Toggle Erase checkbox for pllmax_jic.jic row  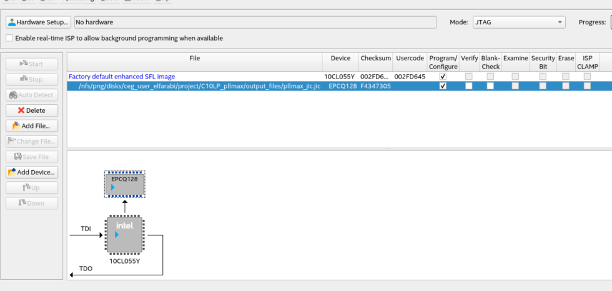tap(566, 86)
